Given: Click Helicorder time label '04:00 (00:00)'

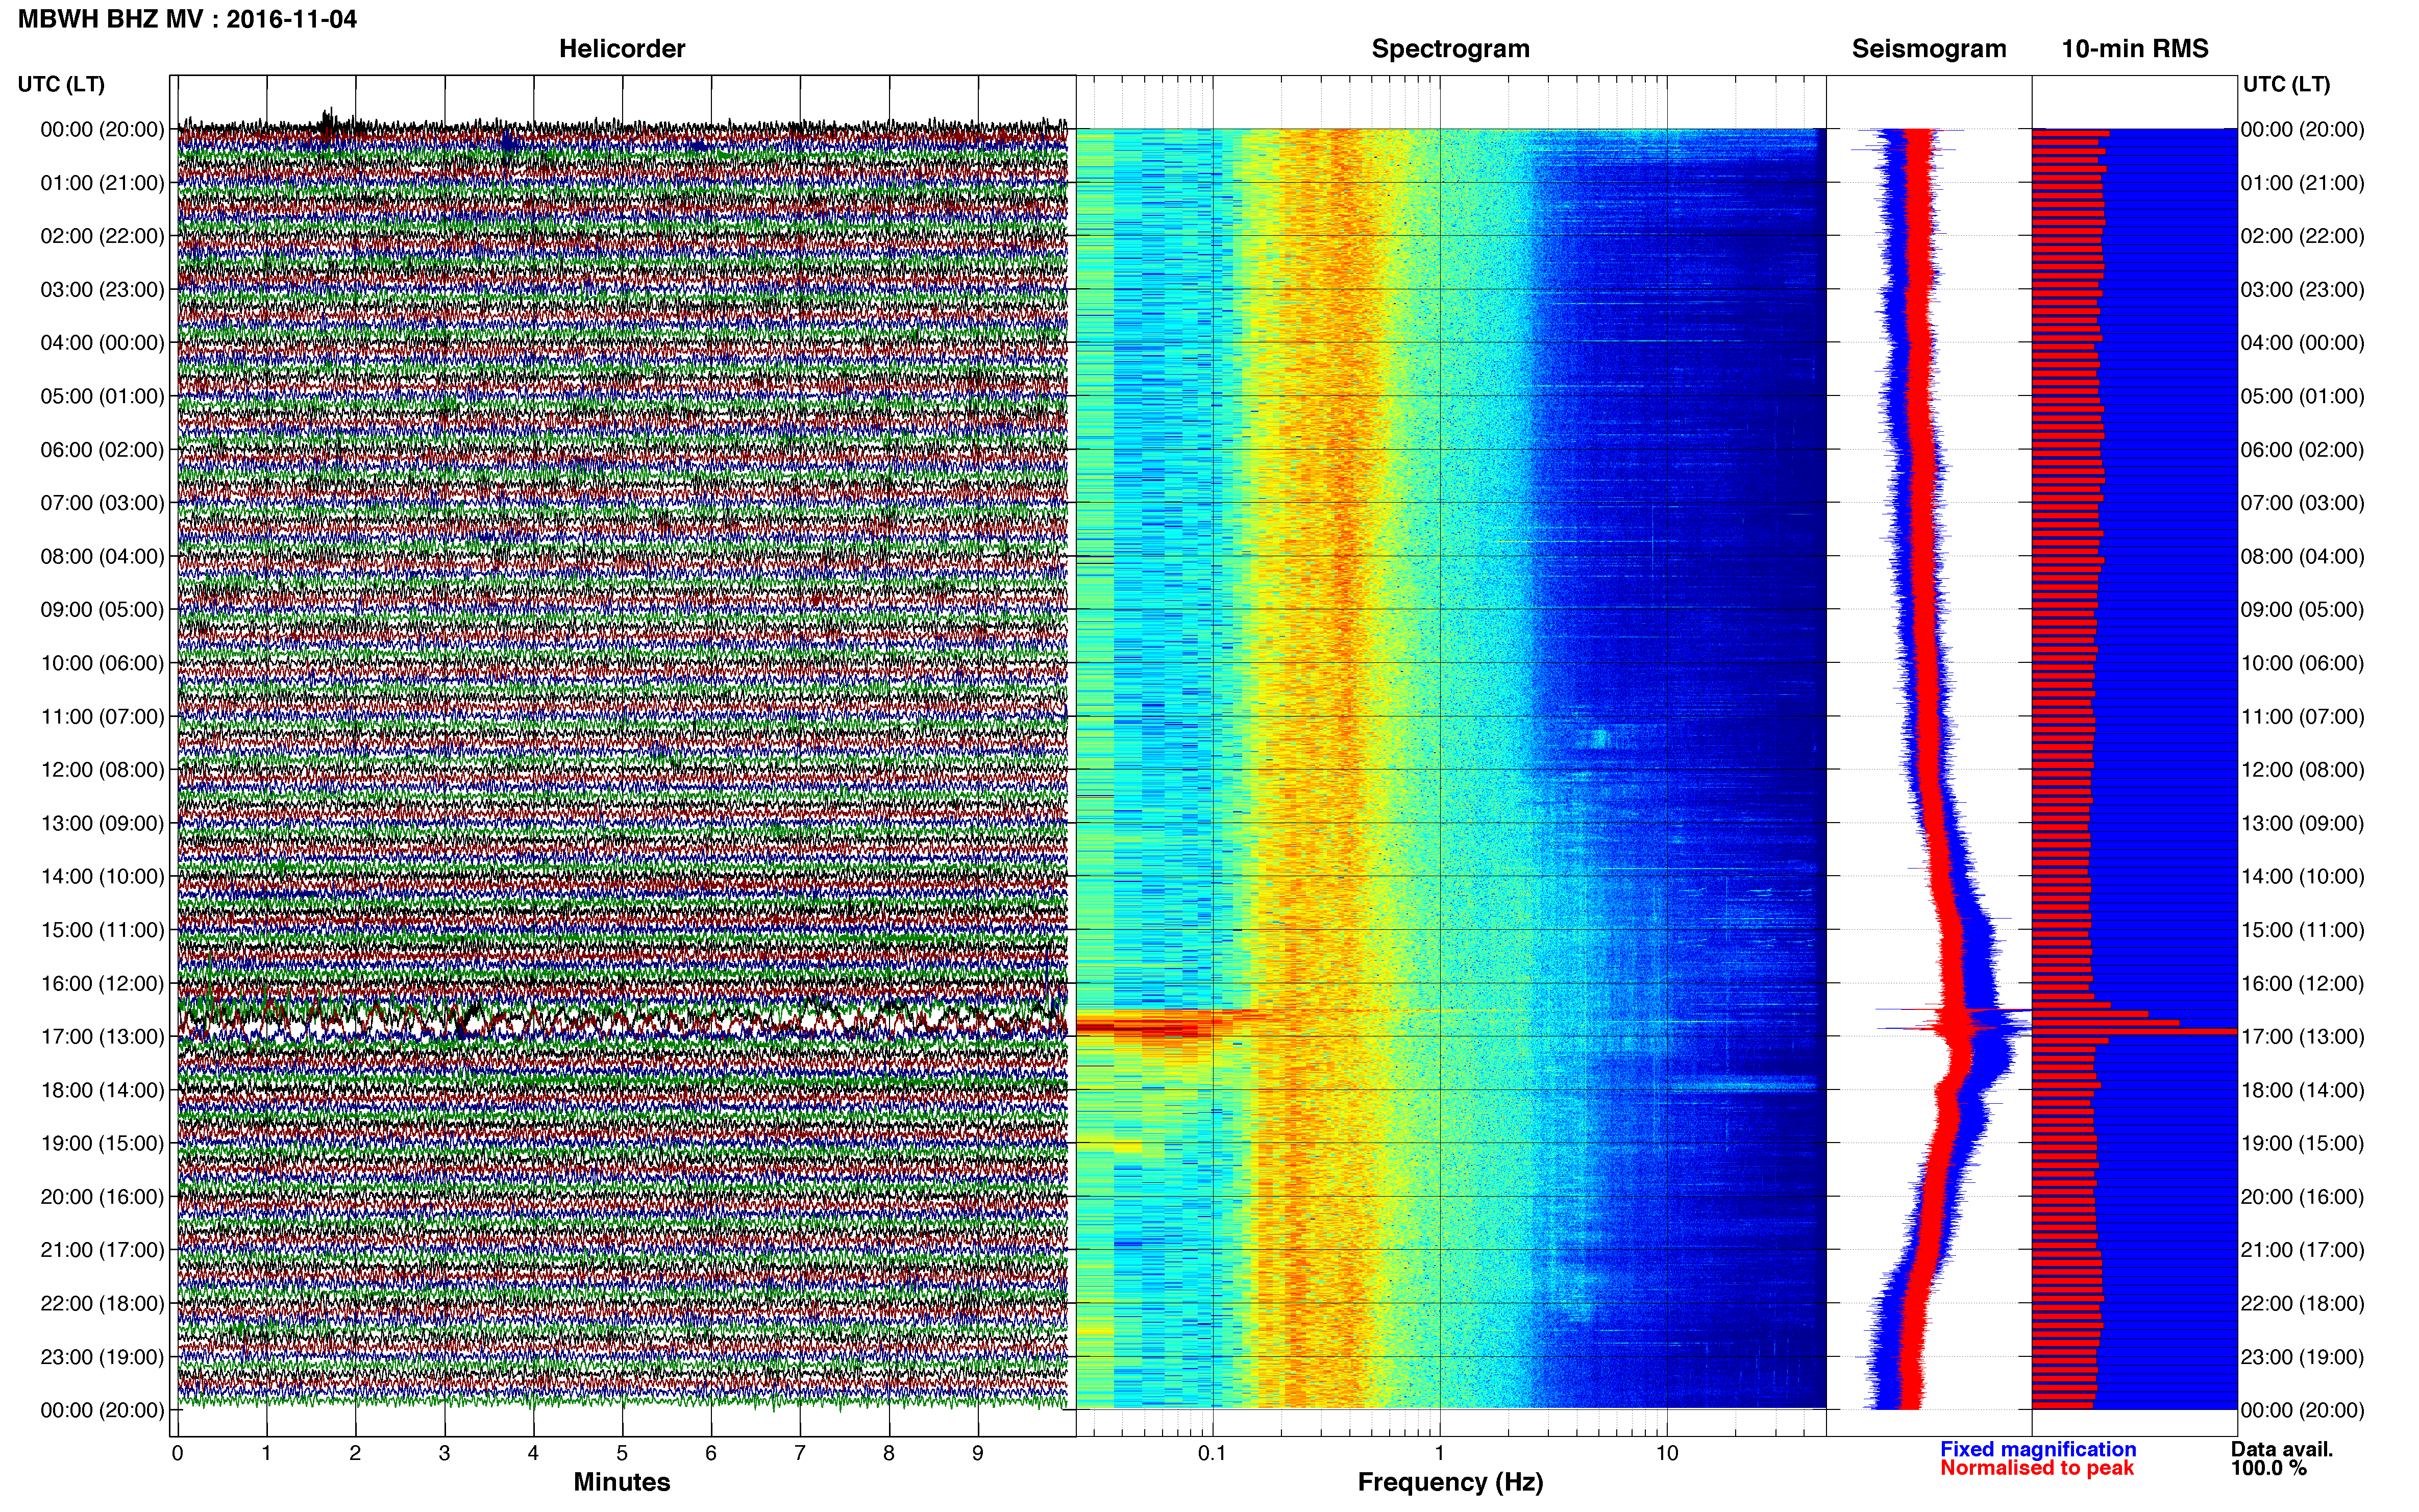Looking at the screenshot, I should 102,343.
